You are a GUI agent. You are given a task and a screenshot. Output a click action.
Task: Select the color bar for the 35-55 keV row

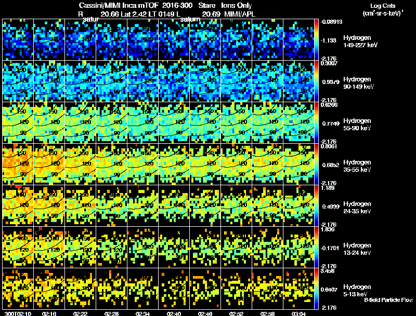[x=316, y=164]
